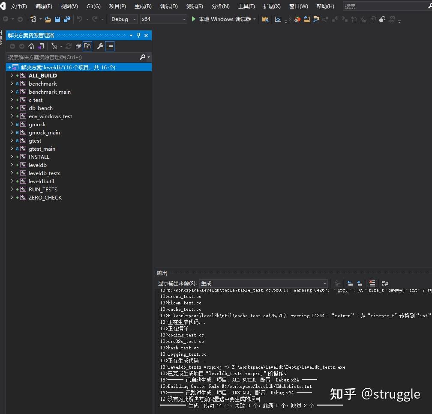
Task: Select the ALL_BUILD project
Action: [42, 75]
